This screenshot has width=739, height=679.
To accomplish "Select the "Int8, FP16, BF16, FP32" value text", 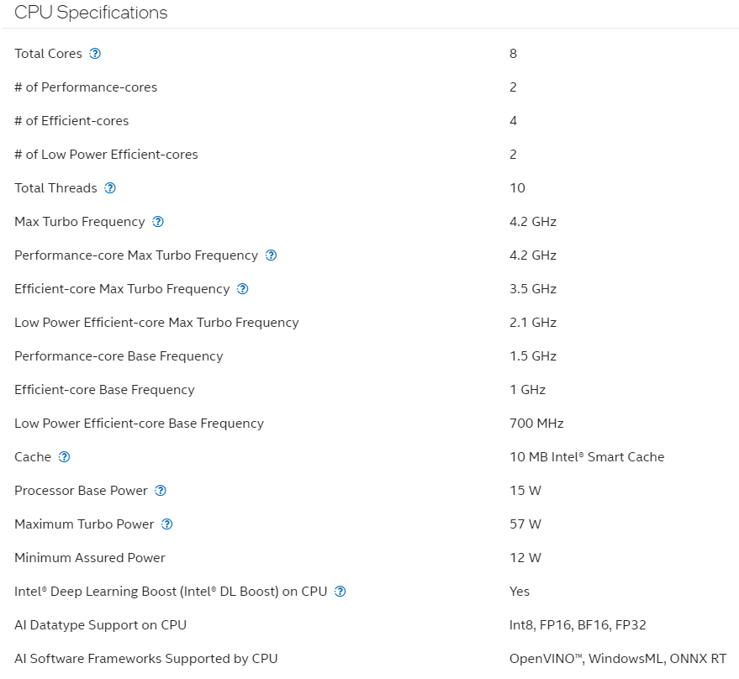I will 578,625.
